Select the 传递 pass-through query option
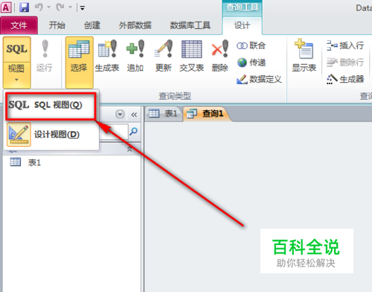The image size is (372, 292). pyautogui.click(x=251, y=63)
